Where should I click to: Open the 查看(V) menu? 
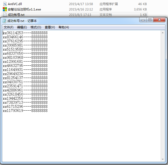pos(50,27)
